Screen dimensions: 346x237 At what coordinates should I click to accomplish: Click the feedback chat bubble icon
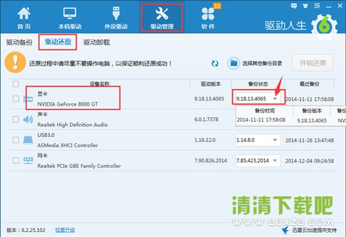(294, 6)
